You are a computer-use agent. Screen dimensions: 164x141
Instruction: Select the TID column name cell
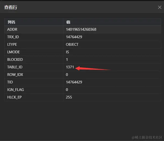click(34, 82)
